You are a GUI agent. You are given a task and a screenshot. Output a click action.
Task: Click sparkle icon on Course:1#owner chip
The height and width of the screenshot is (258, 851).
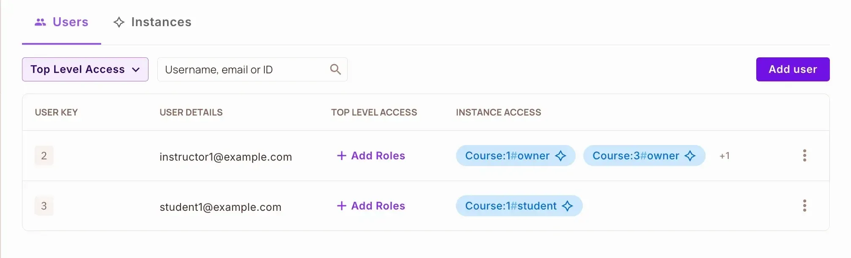[x=561, y=156]
